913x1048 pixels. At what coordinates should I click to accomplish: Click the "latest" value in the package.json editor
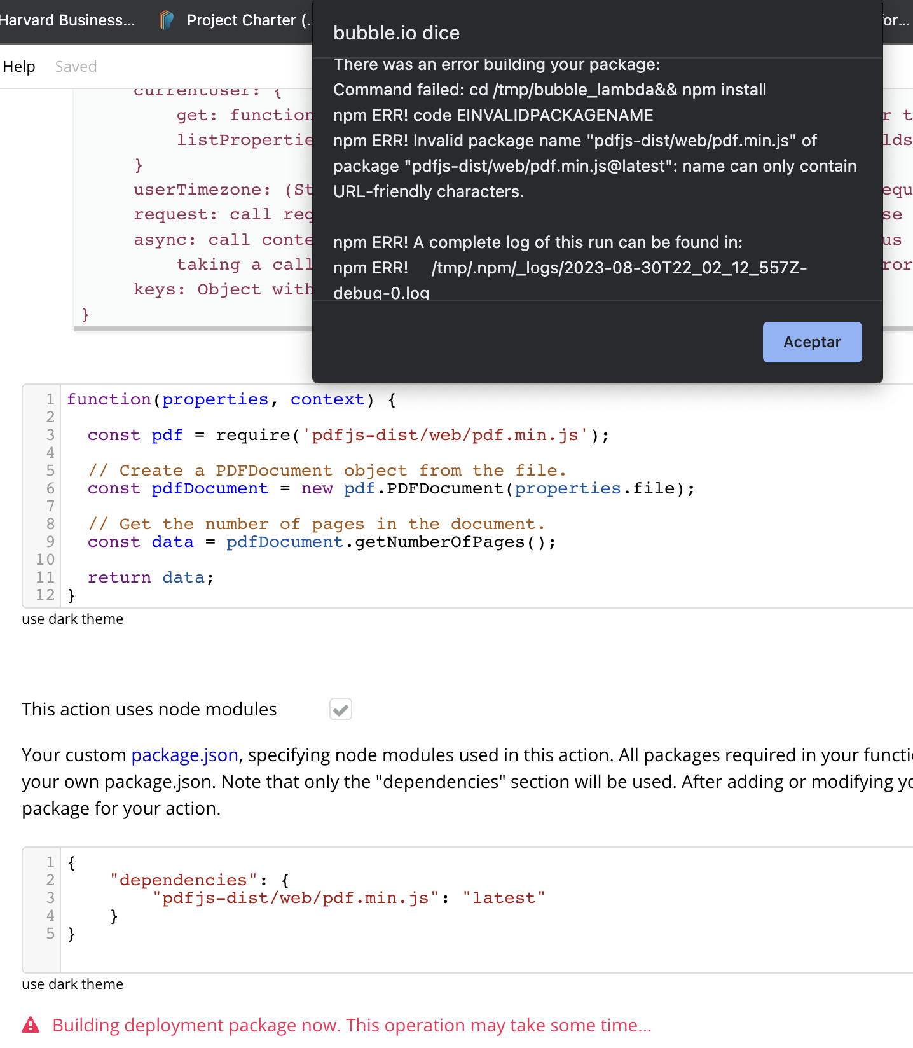(504, 898)
